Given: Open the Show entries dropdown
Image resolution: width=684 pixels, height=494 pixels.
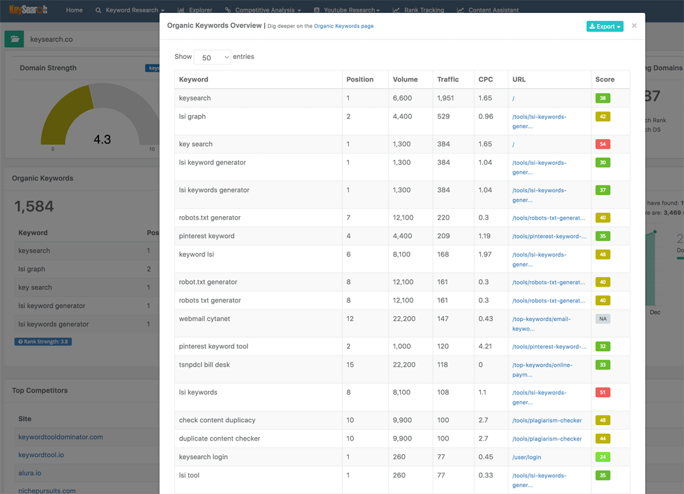Looking at the screenshot, I should click(x=213, y=57).
